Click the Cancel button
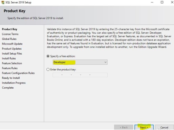Viewport: 174px width, 130px height. pyautogui.click(x=164, y=127)
